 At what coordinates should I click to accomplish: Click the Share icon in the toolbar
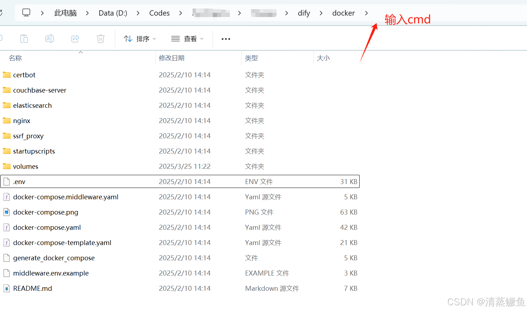[75, 39]
